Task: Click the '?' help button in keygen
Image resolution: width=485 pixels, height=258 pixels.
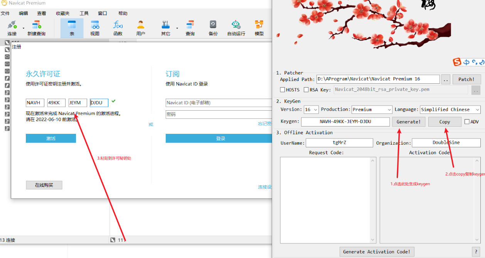Action: click(x=476, y=252)
